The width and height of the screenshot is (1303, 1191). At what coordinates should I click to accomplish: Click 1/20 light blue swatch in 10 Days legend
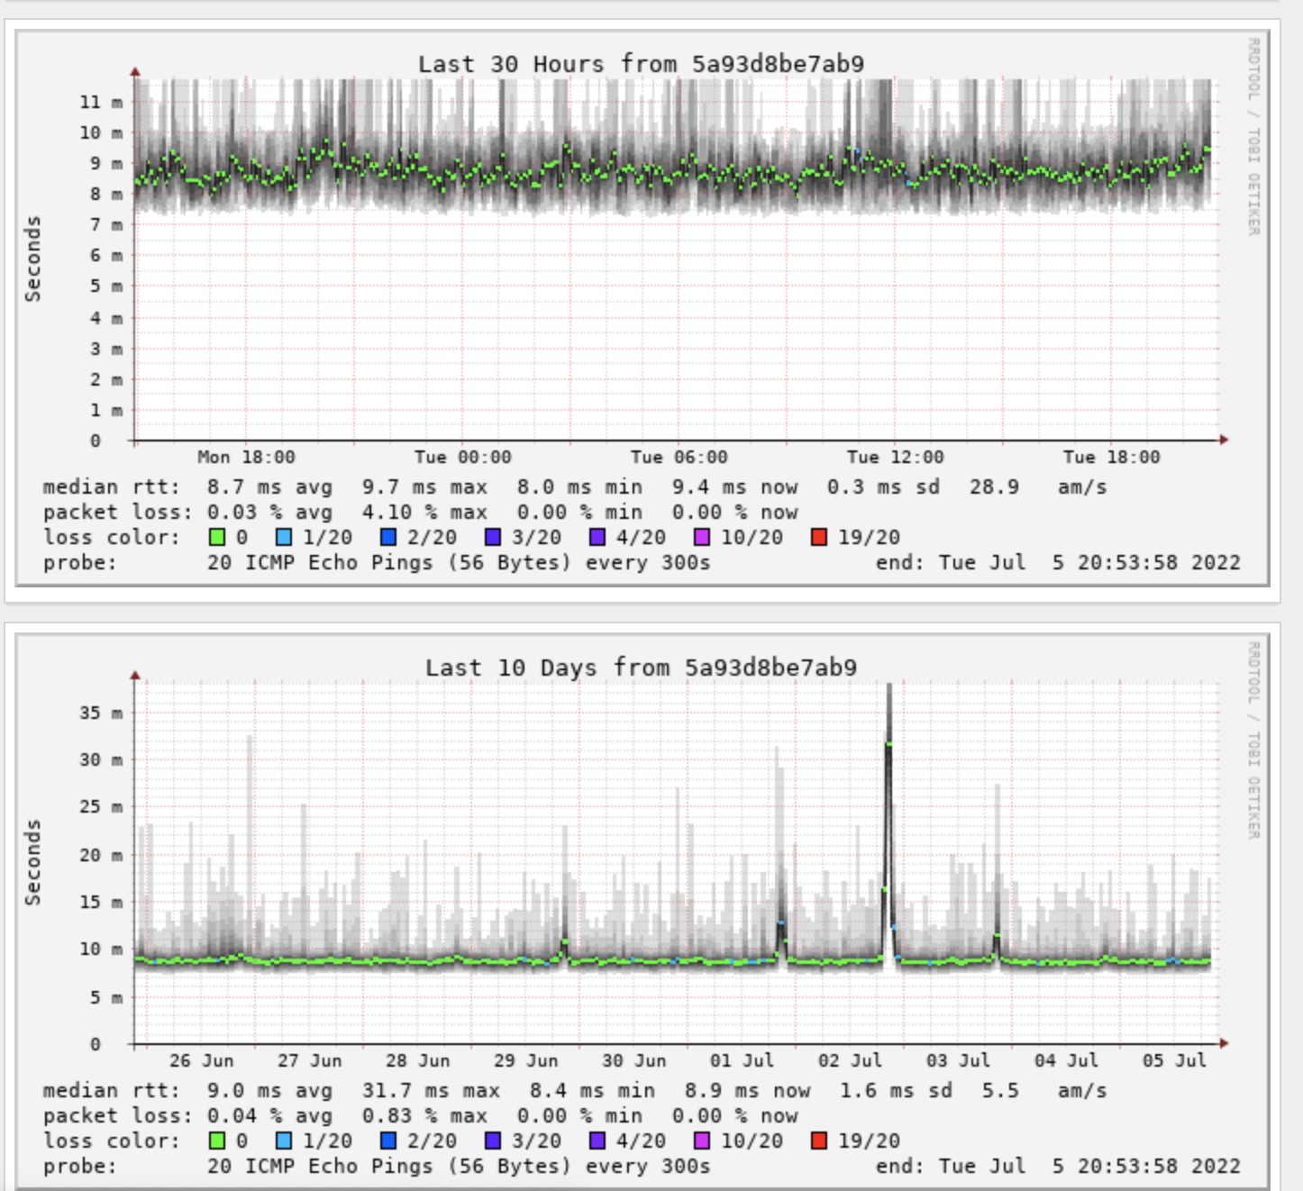click(x=283, y=1141)
